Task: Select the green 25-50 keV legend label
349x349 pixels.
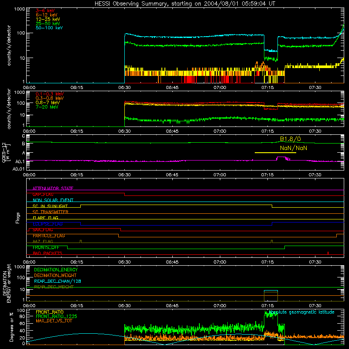Action: click(x=48, y=24)
